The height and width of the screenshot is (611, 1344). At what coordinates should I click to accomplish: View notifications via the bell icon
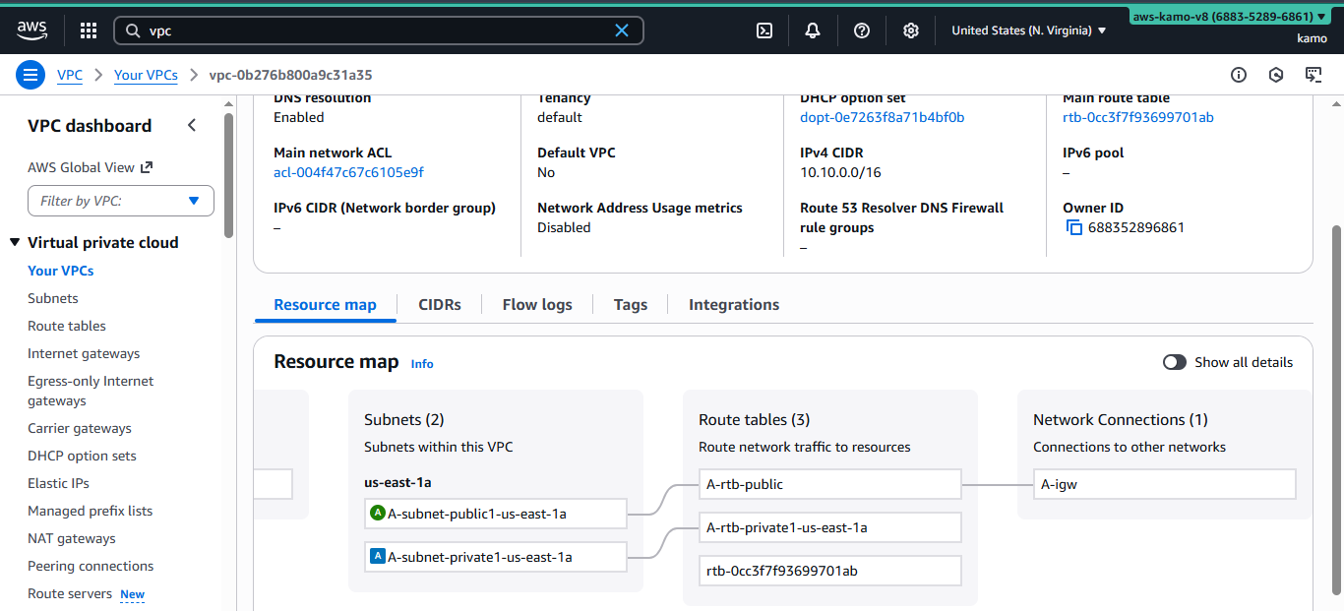[x=812, y=31]
